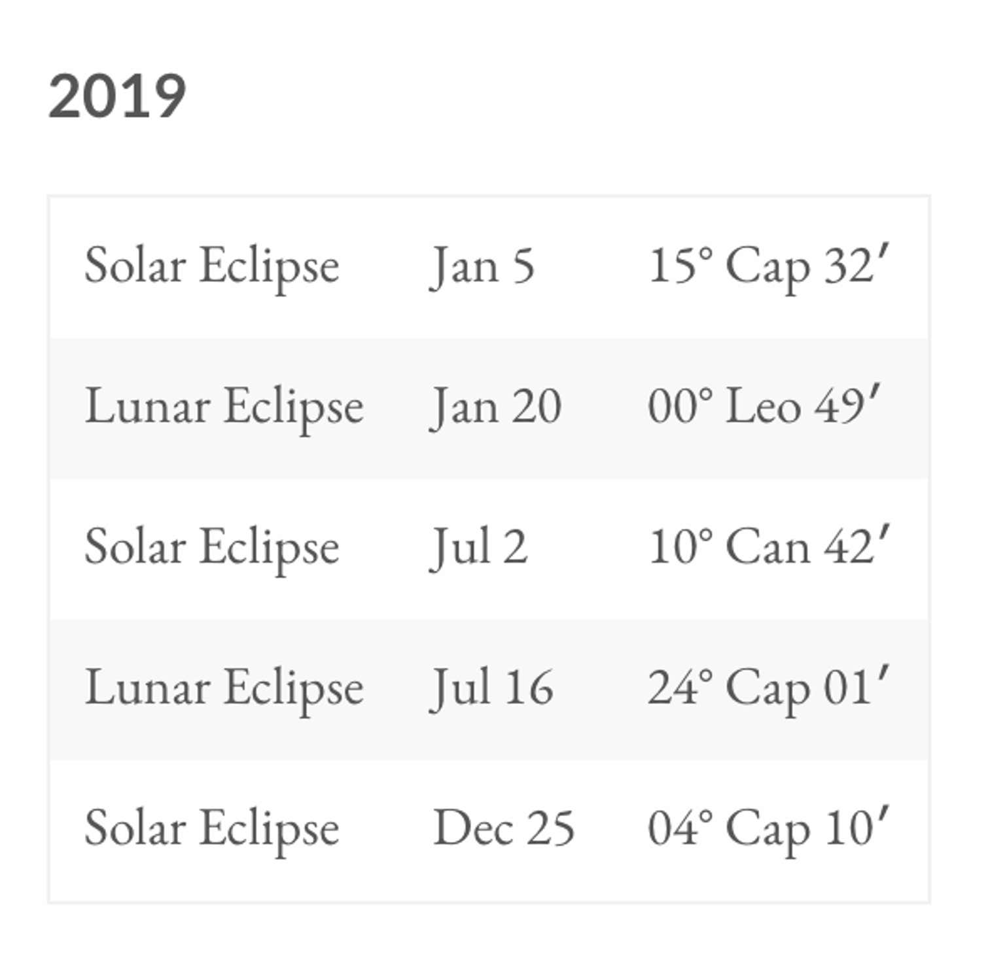The width and height of the screenshot is (1005, 958).
Task: Select the Jul 2 date cell
Action: pos(479,547)
